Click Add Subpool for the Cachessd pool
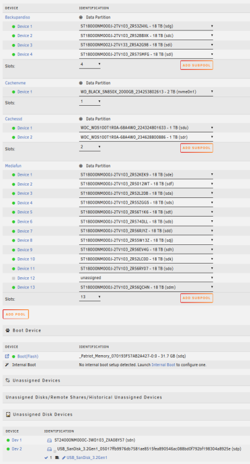Viewport: 250px width, 464px height. [x=196, y=148]
